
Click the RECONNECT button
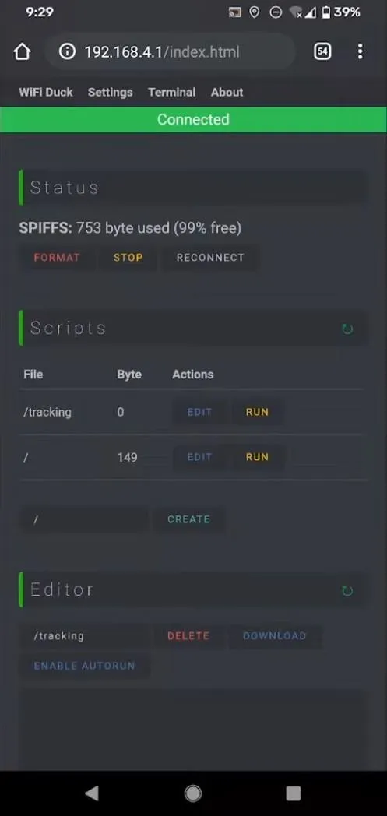(x=210, y=258)
